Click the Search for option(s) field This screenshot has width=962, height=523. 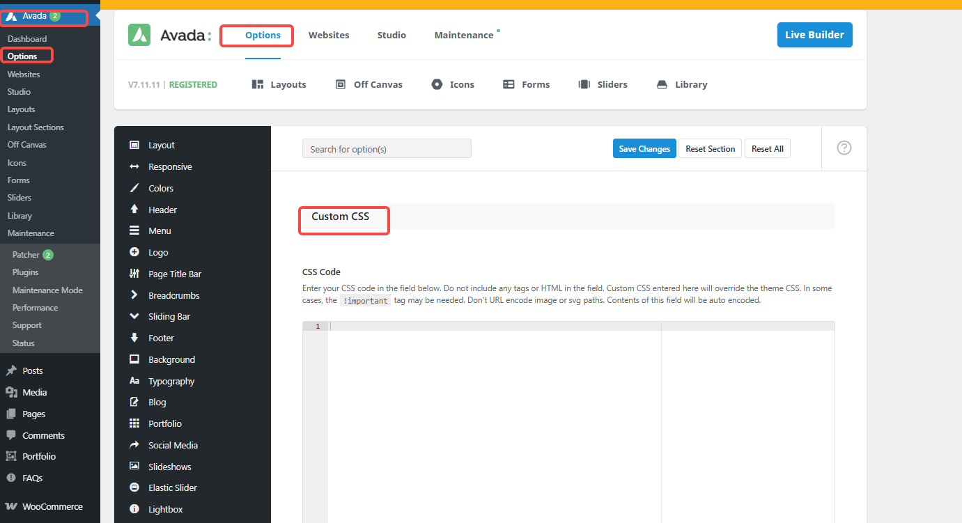coord(387,148)
